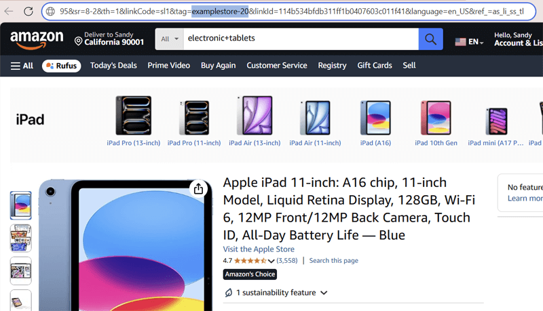Select iPad Air (13-inch) image
Screen dimensions: 543x311
point(255,115)
